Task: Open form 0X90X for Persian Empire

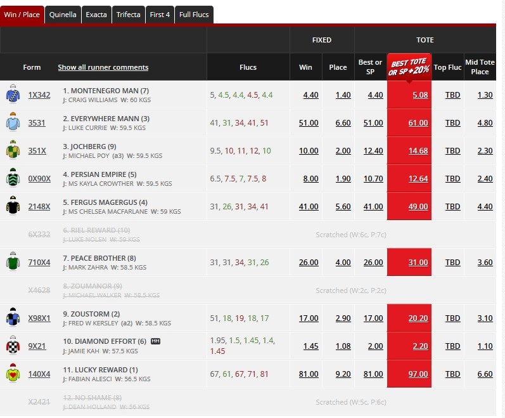Action: click(39, 178)
